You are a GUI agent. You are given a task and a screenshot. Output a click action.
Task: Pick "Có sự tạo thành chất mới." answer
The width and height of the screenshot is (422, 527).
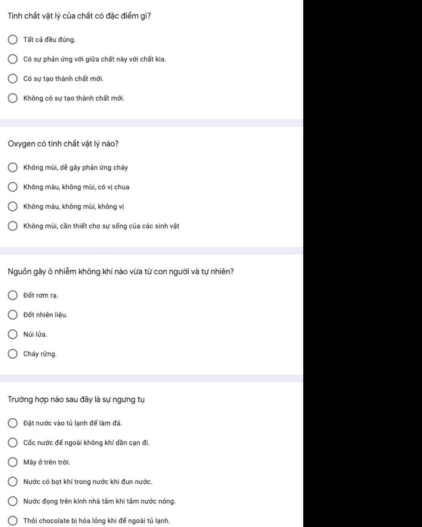13,78
